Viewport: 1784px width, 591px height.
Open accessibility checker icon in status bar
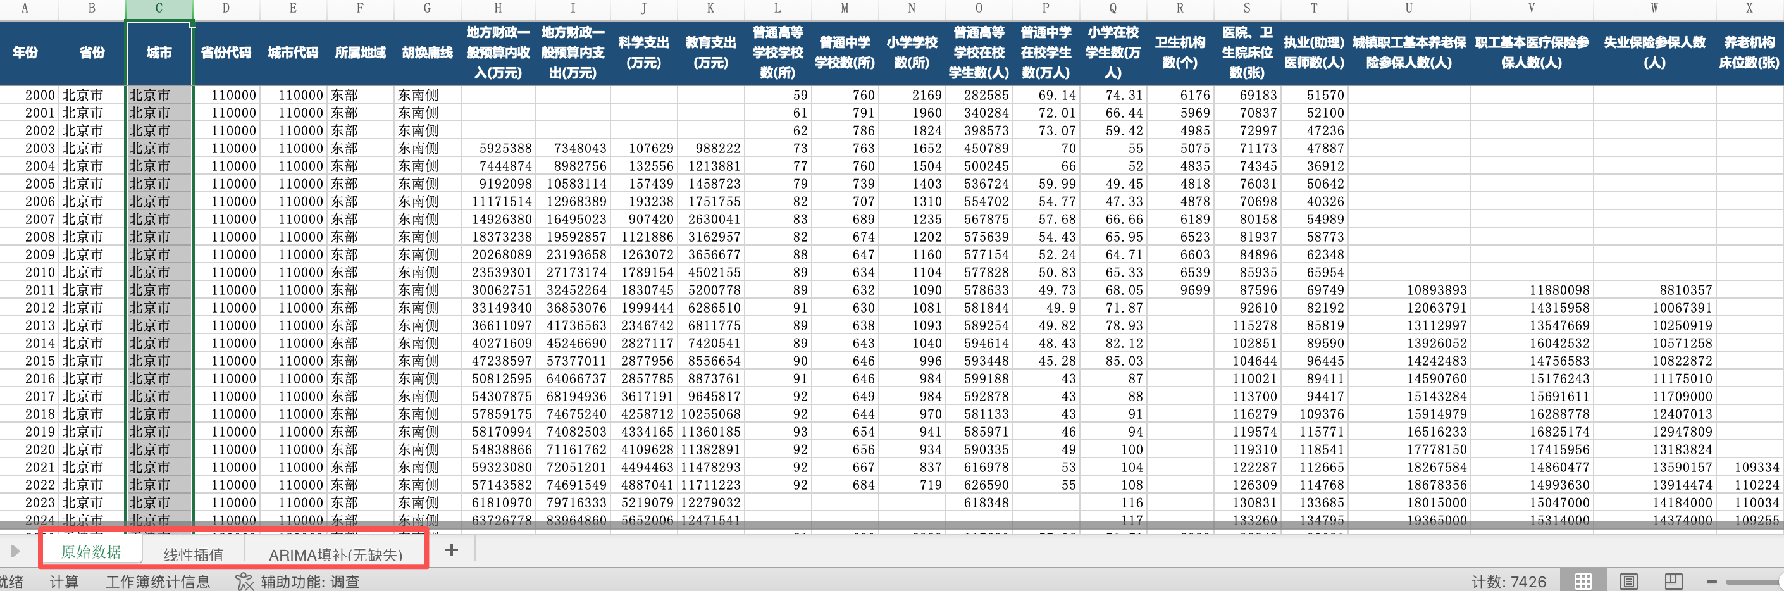pos(244,582)
